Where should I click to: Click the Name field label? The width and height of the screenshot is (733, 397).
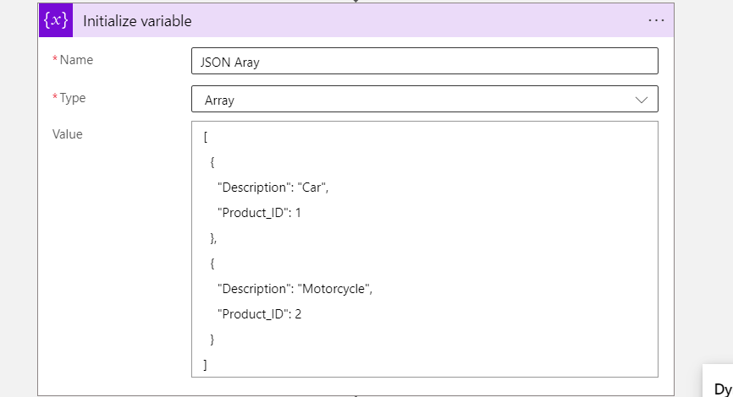[x=76, y=60]
